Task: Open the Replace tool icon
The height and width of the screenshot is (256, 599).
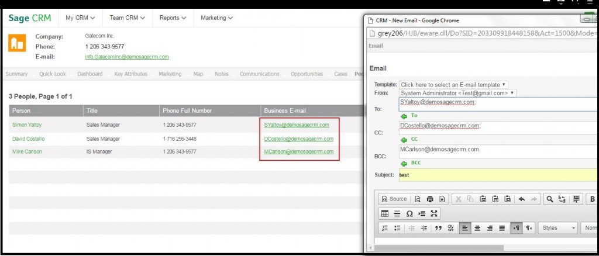Action: [562, 199]
